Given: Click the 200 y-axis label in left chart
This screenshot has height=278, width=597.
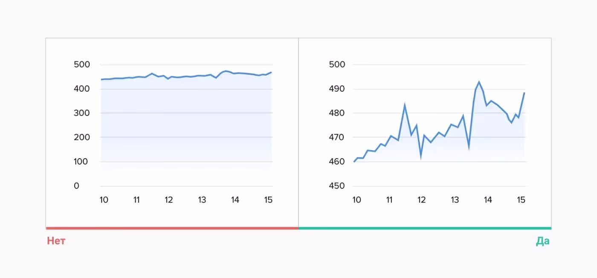Looking at the screenshot, I should pos(82,137).
